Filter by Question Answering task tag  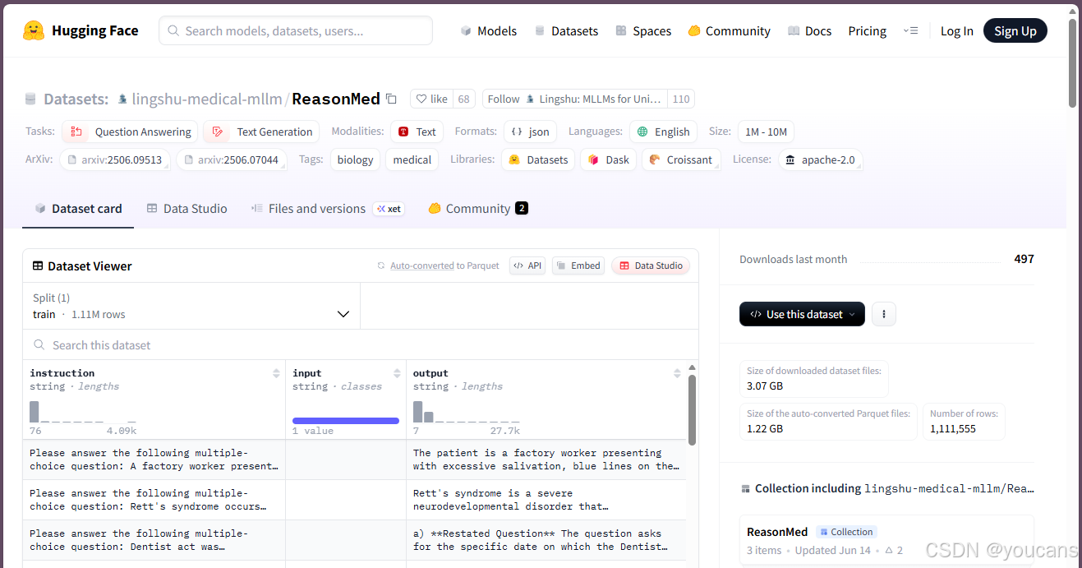130,132
